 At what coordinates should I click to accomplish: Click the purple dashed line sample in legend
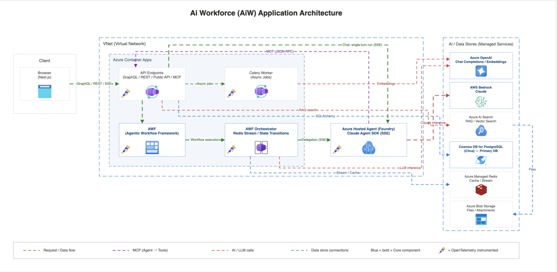(121, 250)
